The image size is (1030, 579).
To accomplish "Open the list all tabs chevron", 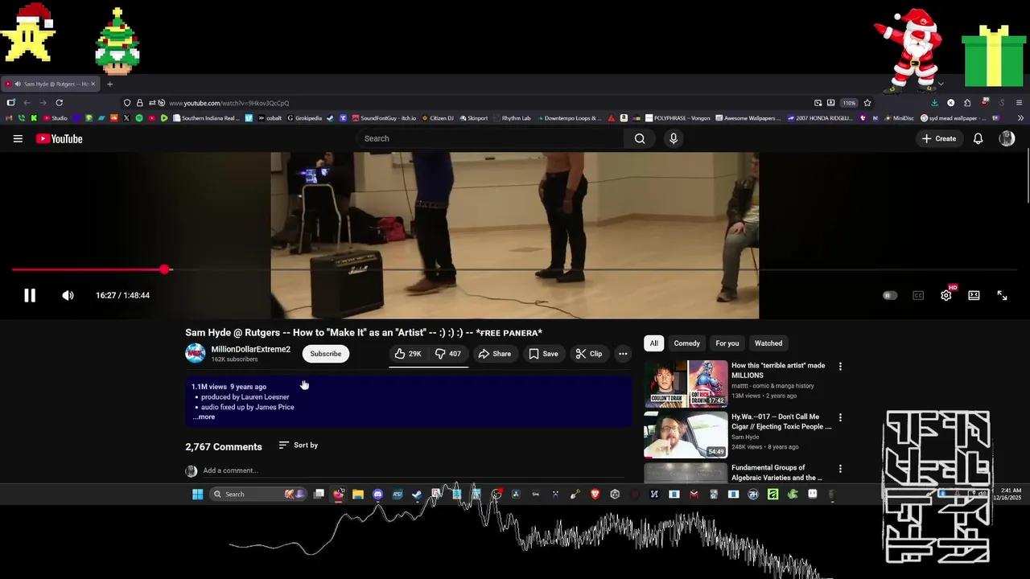I will [941, 84].
